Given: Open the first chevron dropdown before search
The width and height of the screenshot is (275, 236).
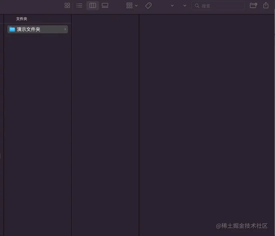Looking at the screenshot, I should (x=172, y=6).
